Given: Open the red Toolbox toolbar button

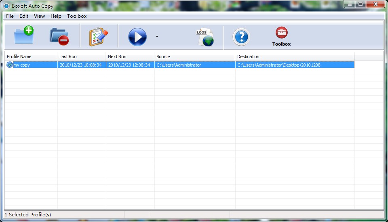Looking at the screenshot, I should (281, 37).
